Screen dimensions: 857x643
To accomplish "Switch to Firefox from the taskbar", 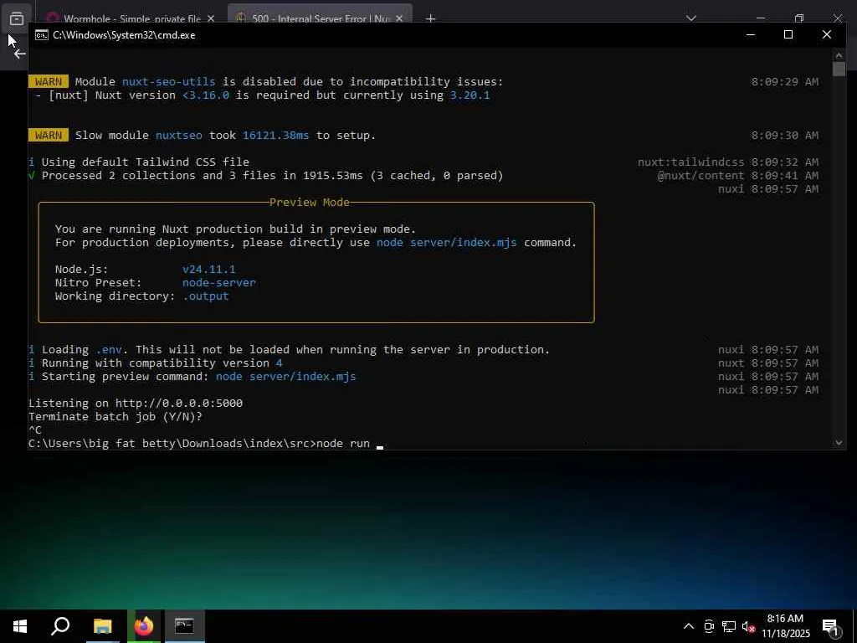I will point(144,626).
